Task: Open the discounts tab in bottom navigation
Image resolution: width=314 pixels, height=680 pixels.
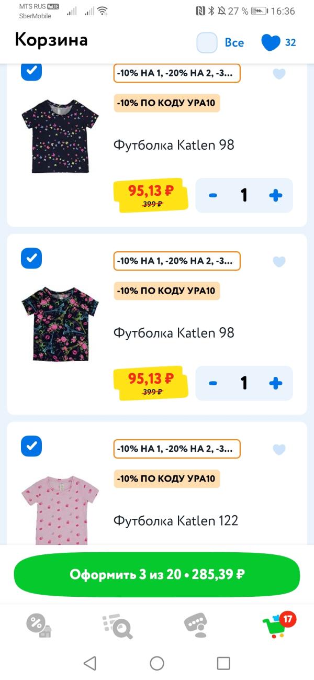Action: click(39, 625)
